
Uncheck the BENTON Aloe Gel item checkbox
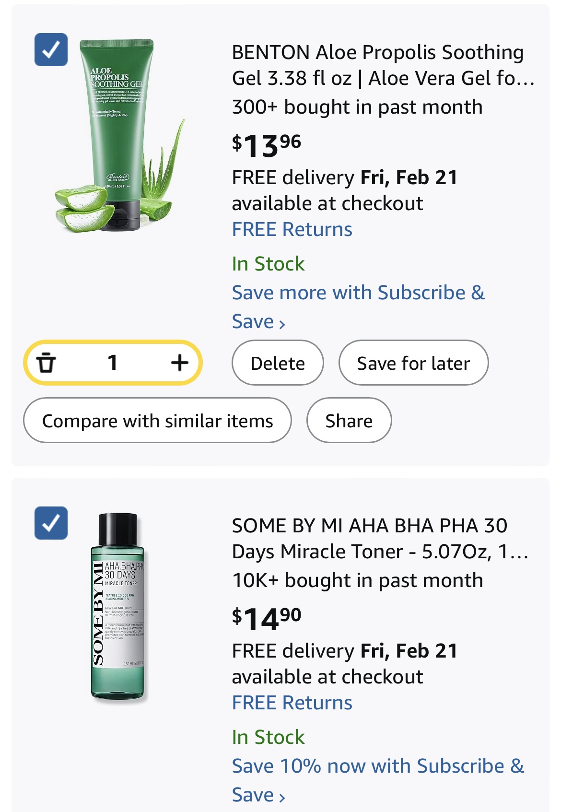(51, 49)
